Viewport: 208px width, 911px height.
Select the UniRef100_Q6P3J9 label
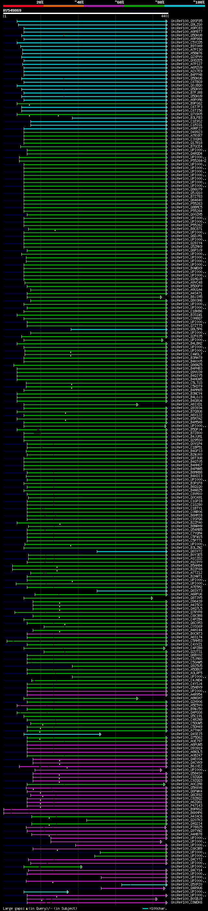click(187, 250)
